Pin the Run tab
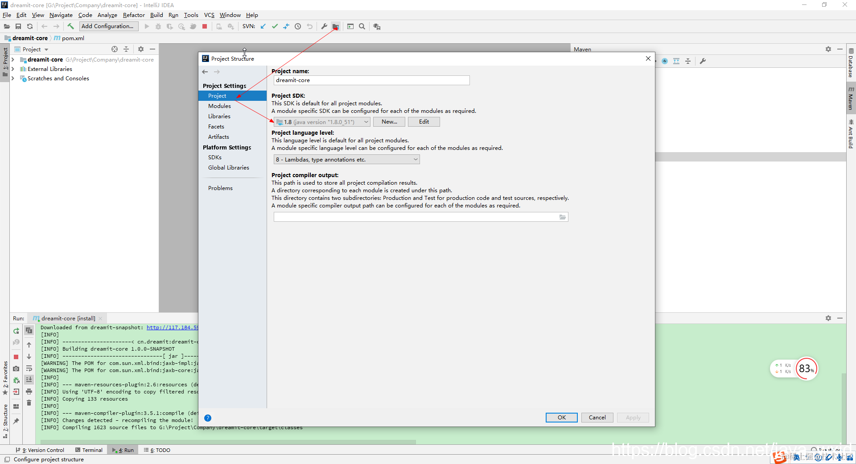856x464 pixels. [x=16, y=421]
